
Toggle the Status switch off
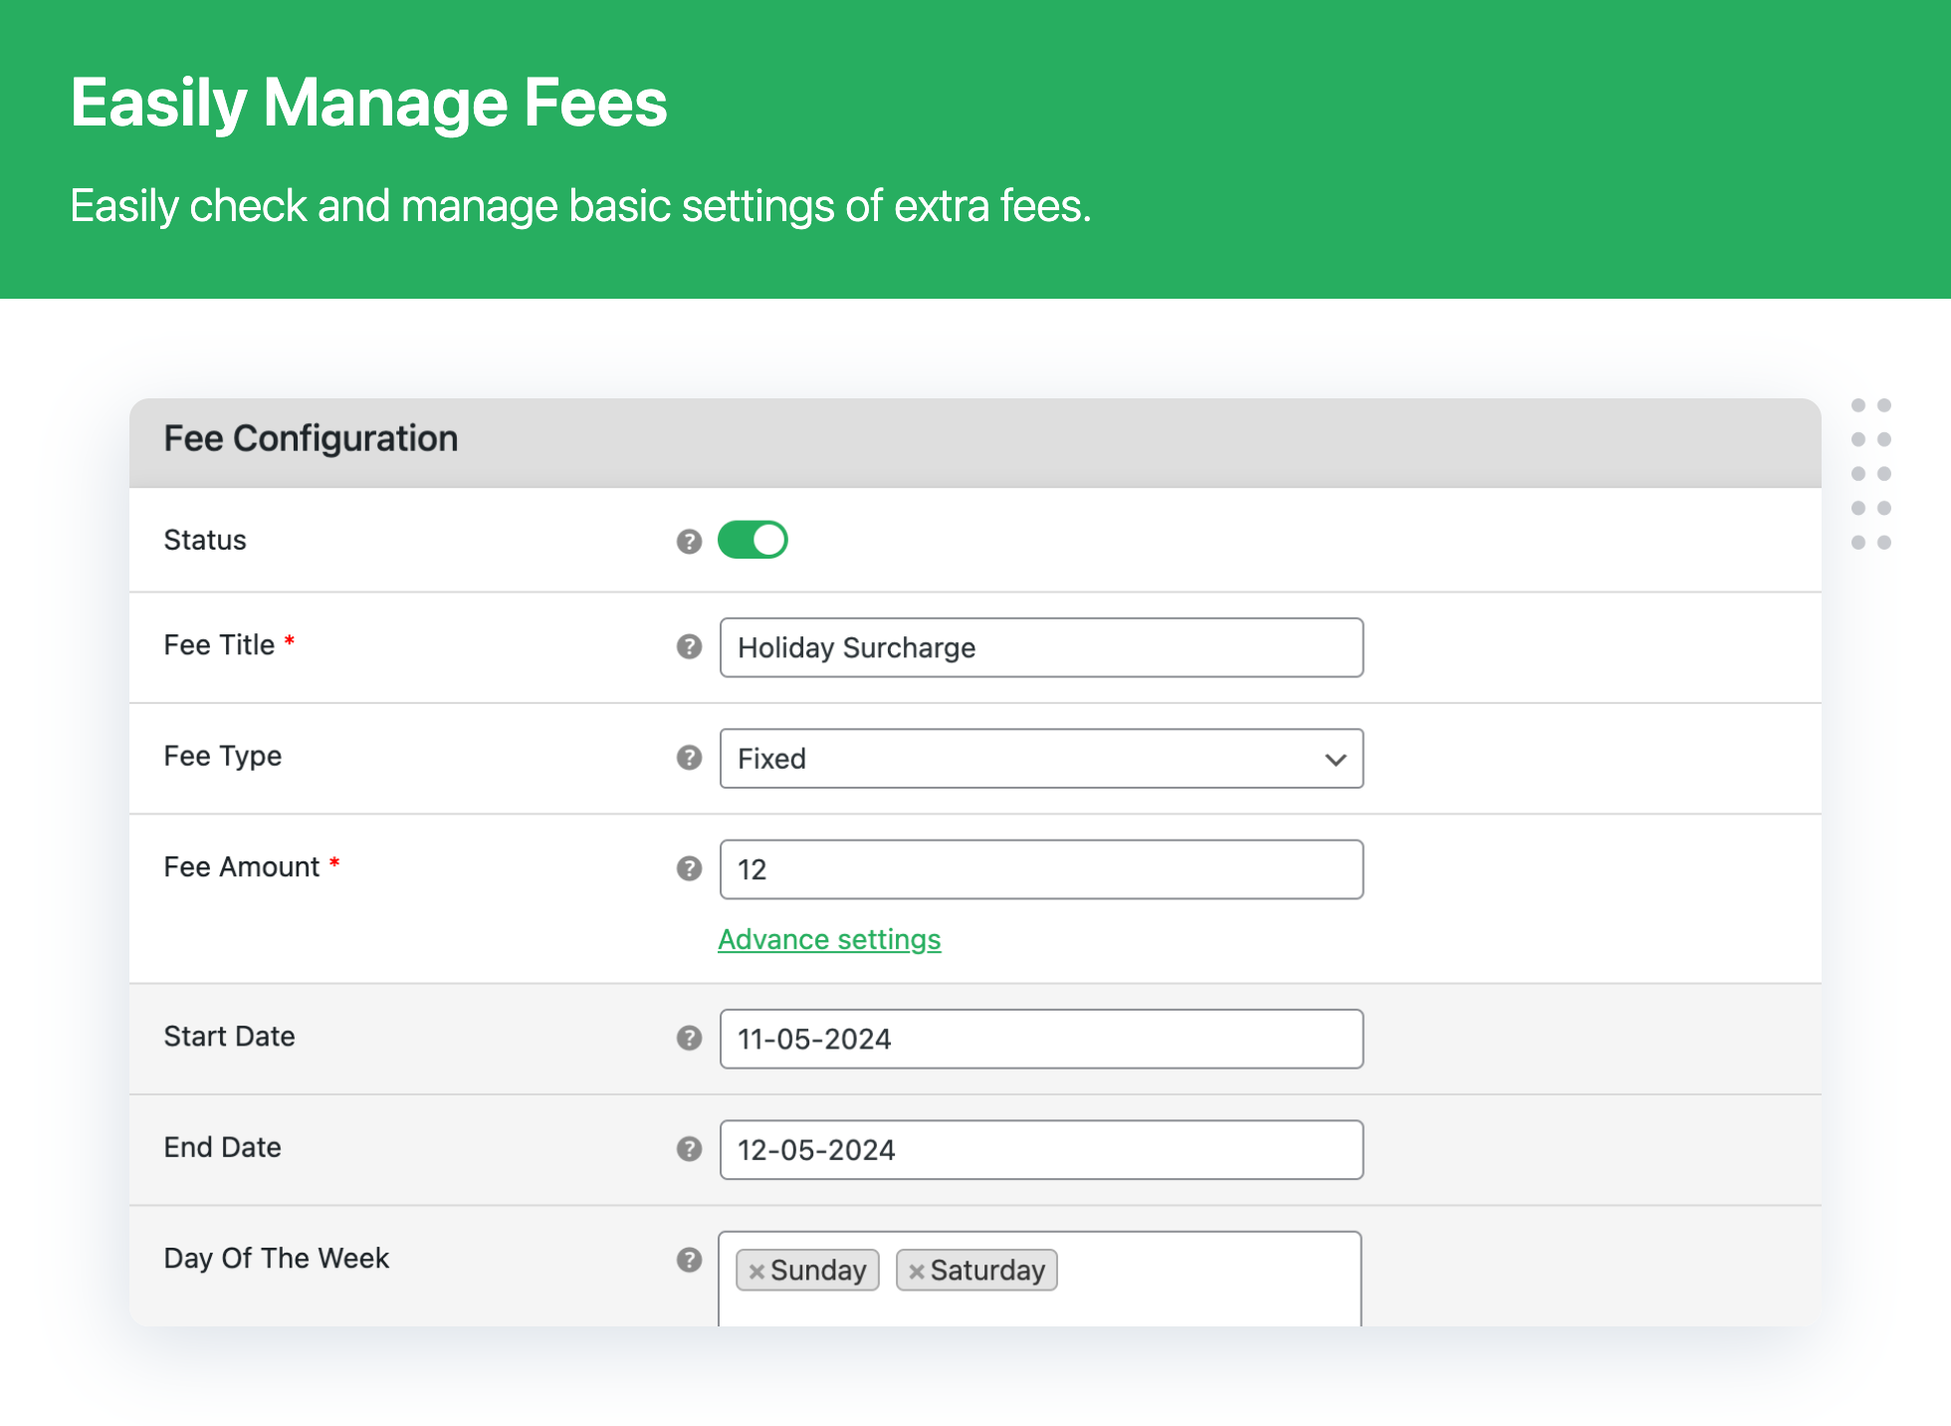(x=753, y=540)
